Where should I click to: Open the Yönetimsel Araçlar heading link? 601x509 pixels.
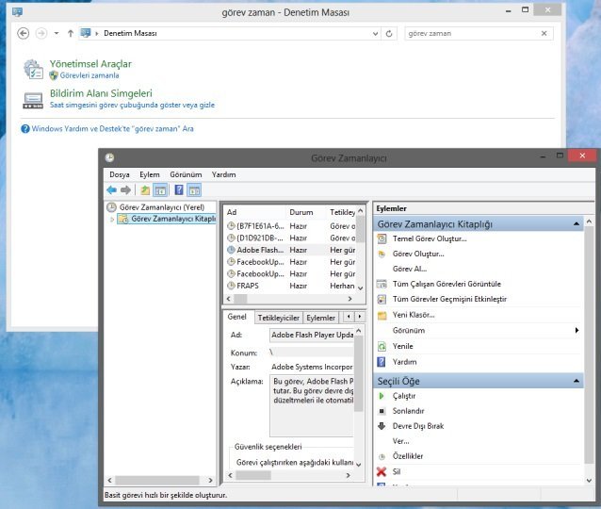coord(90,64)
